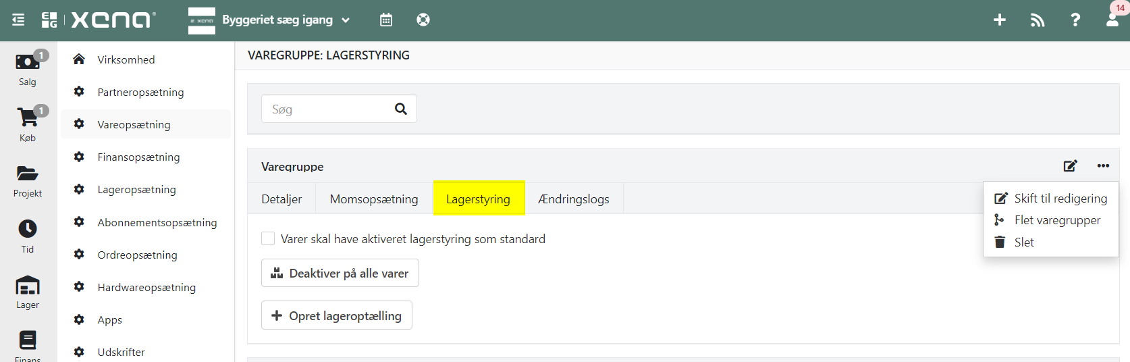Click the plus icon in the header
Viewport: 1130px width, 362px height.
(1000, 20)
